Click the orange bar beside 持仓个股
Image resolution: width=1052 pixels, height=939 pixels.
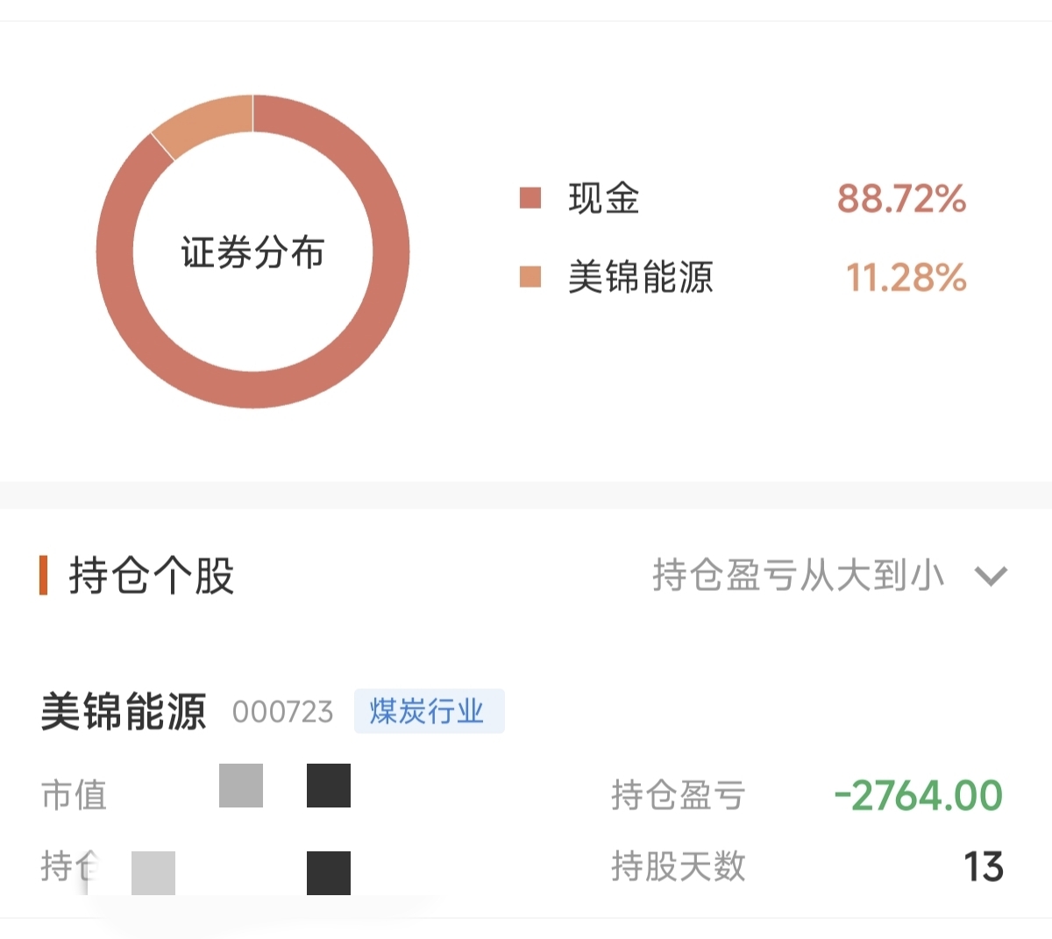coord(43,575)
